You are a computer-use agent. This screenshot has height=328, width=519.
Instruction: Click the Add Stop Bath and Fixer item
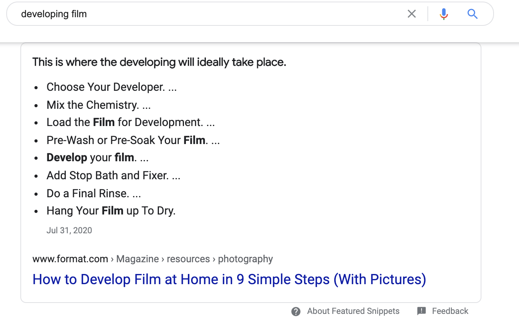point(113,175)
